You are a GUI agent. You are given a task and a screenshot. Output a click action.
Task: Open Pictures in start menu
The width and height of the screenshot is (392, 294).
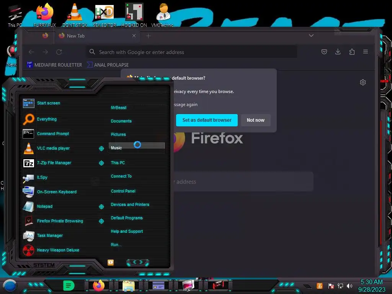click(118, 134)
